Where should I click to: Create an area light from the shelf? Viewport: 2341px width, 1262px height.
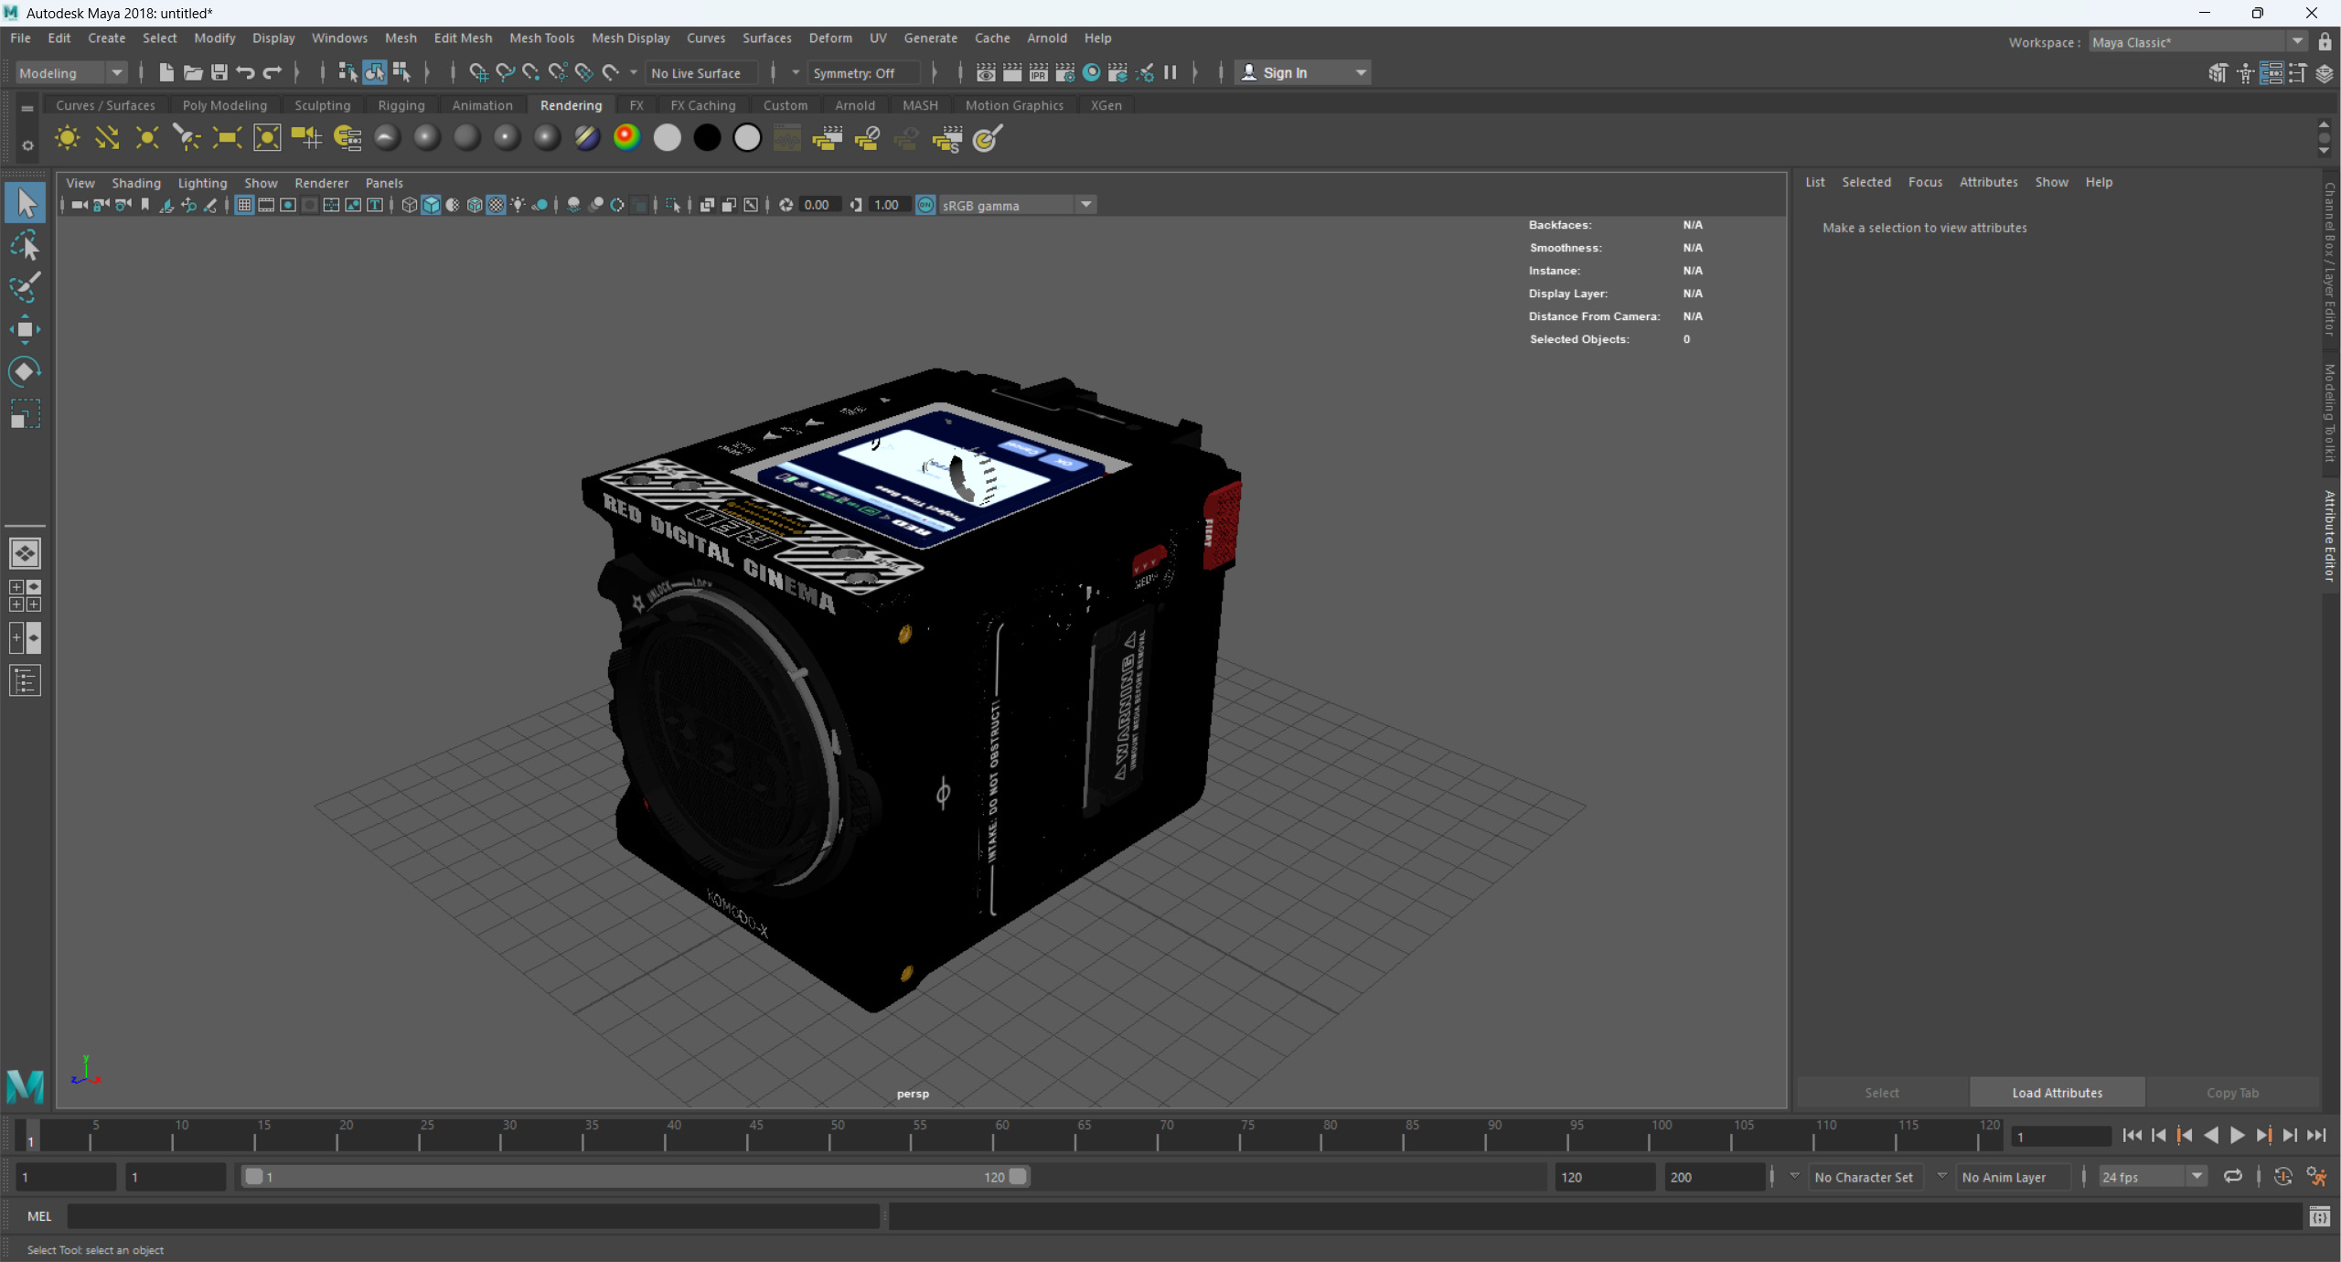(x=227, y=138)
